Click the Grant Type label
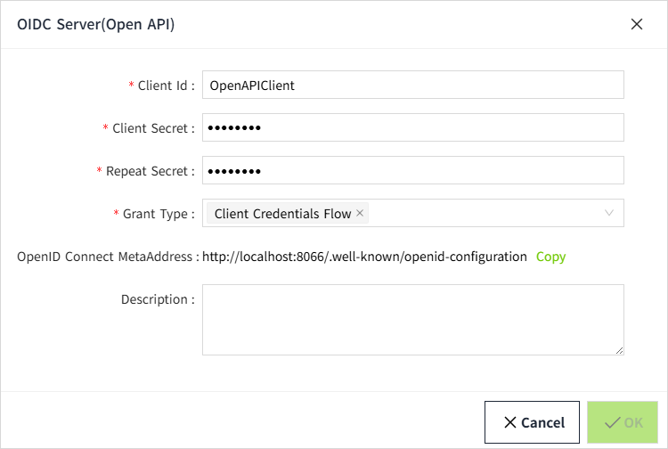Viewport: 668px width, 449px height. click(158, 214)
